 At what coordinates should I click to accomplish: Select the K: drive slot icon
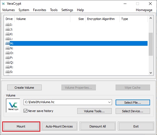pos(8,34)
